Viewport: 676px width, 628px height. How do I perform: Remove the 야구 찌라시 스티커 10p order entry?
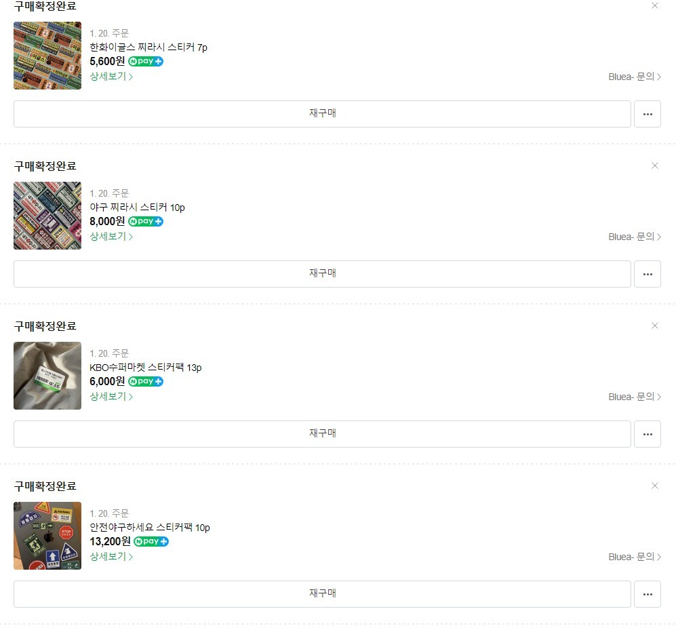pos(654,165)
